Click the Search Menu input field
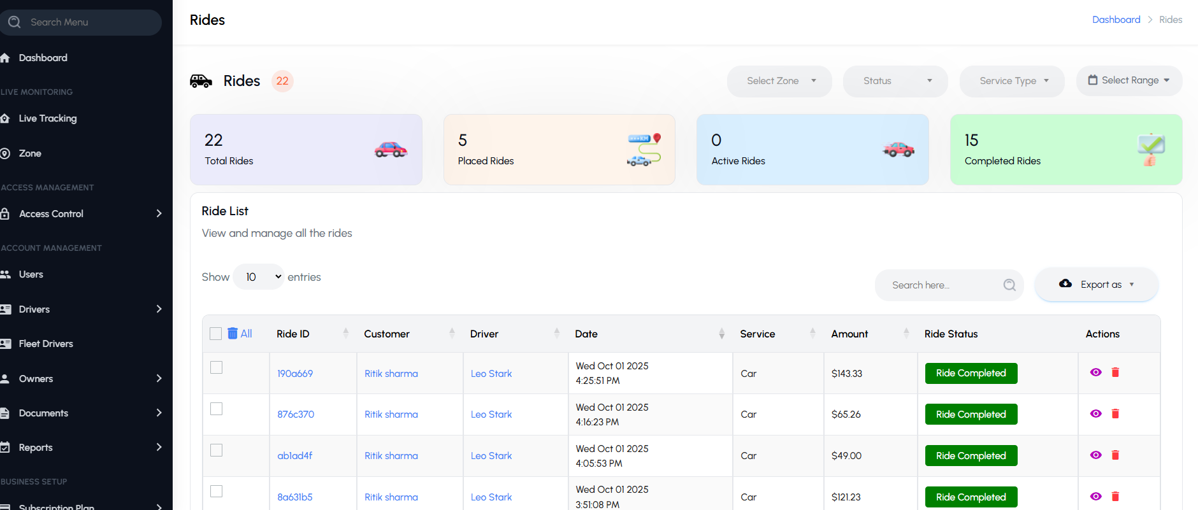 pyautogui.click(x=83, y=22)
